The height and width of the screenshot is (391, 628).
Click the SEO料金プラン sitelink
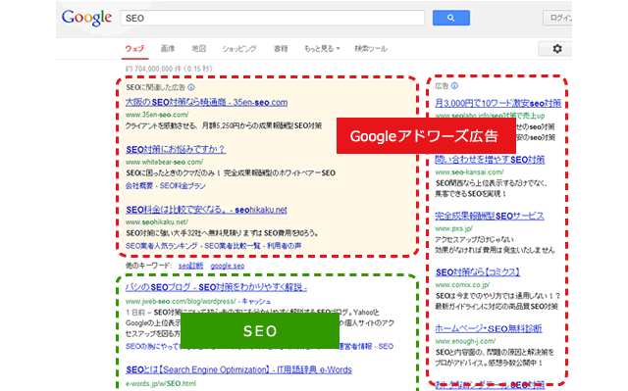(x=183, y=186)
